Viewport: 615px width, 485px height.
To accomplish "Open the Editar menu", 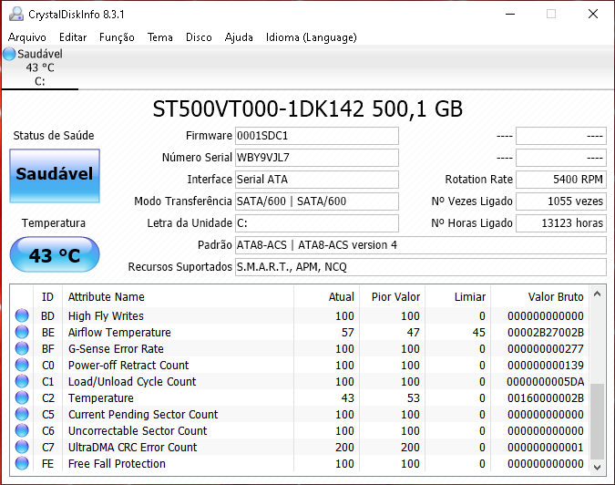I will point(73,37).
